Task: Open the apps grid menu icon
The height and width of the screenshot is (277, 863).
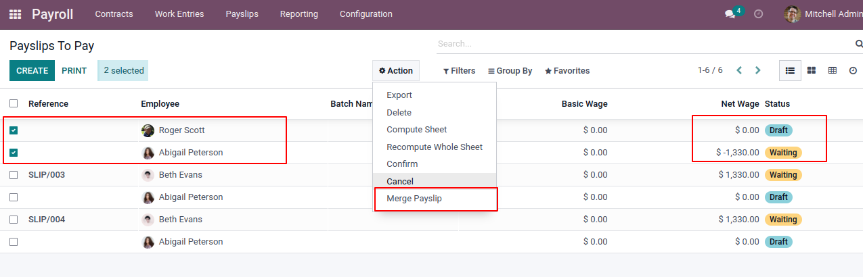Action: point(15,14)
